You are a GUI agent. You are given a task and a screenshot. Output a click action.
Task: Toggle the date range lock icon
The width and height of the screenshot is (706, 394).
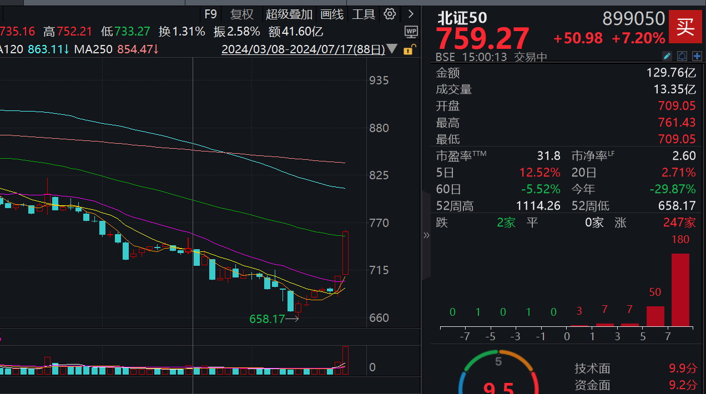408,50
